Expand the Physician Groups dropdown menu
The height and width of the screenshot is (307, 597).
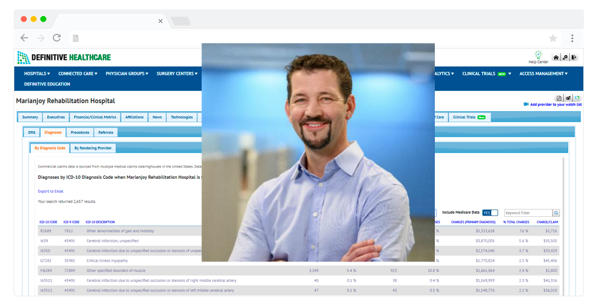click(x=128, y=74)
